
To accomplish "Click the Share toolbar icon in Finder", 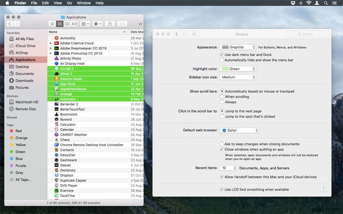I will click(110, 24).
